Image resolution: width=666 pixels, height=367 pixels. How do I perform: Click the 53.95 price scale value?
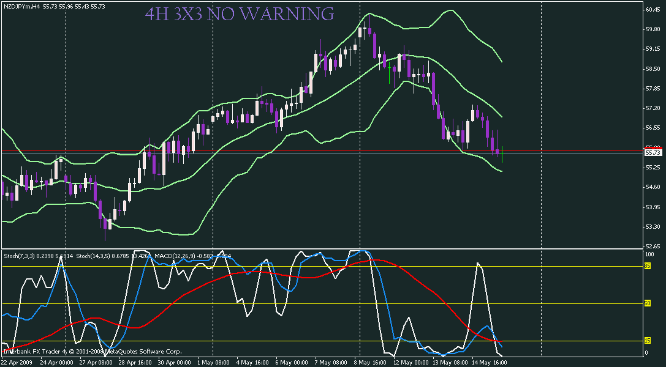(x=653, y=207)
